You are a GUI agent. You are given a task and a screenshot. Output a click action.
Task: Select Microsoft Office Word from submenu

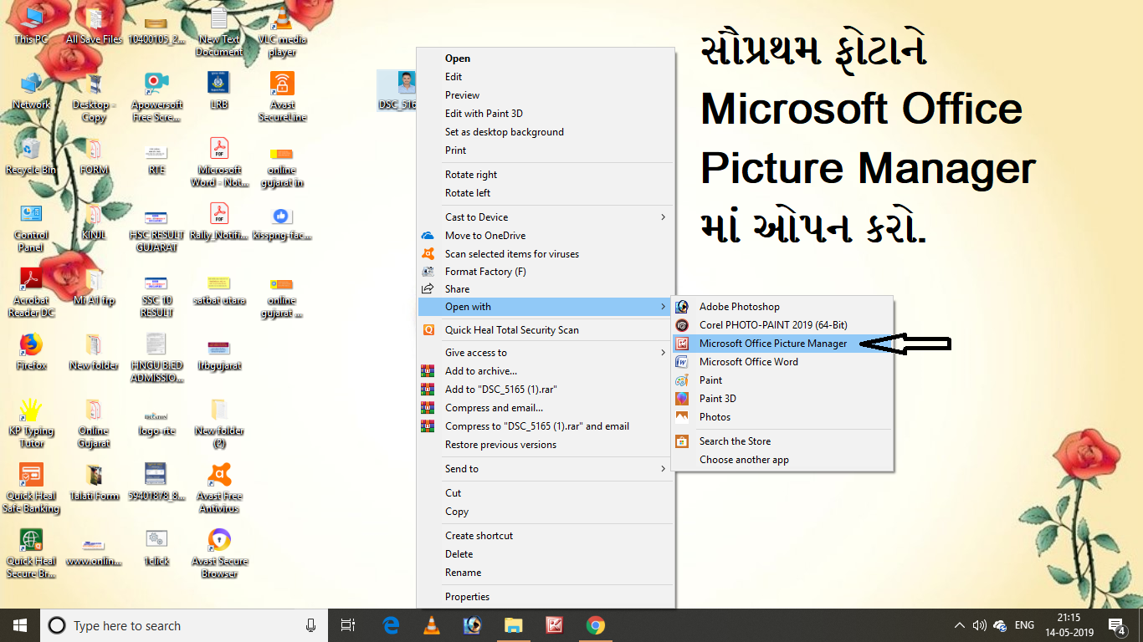748,361
